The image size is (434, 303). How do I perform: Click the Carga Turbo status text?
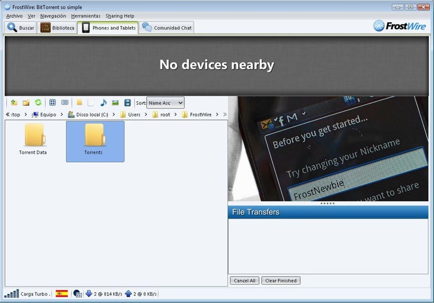[x=34, y=294]
